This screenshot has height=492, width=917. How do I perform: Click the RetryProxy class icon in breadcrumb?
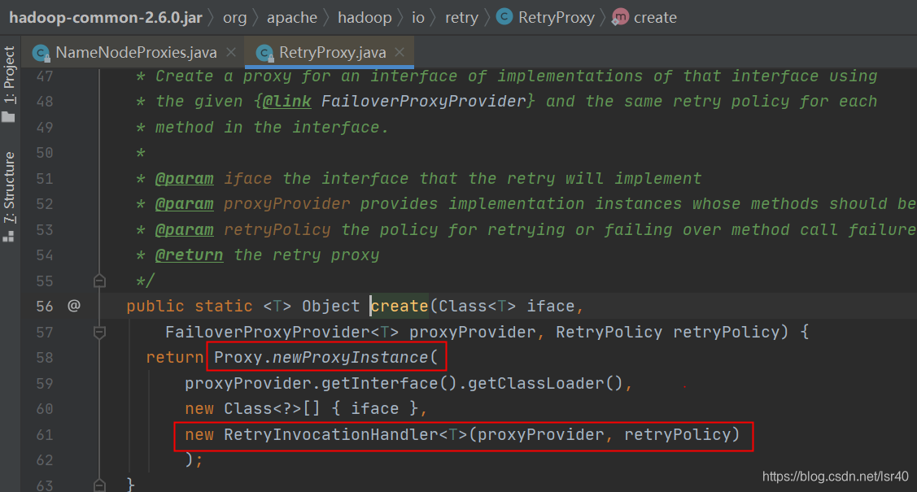[504, 17]
